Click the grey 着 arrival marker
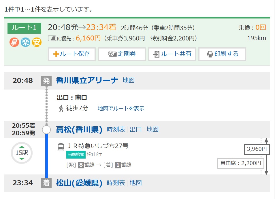This screenshot has width=275, height=199. click(46, 183)
